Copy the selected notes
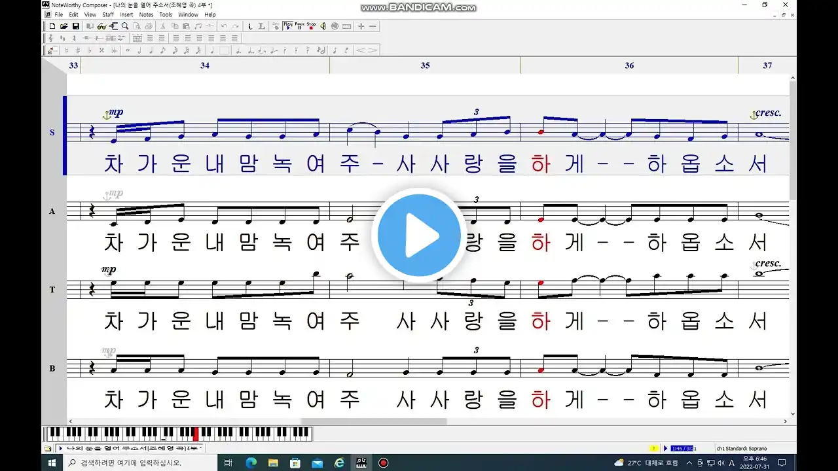The height and width of the screenshot is (471, 838). pos(175,26)
